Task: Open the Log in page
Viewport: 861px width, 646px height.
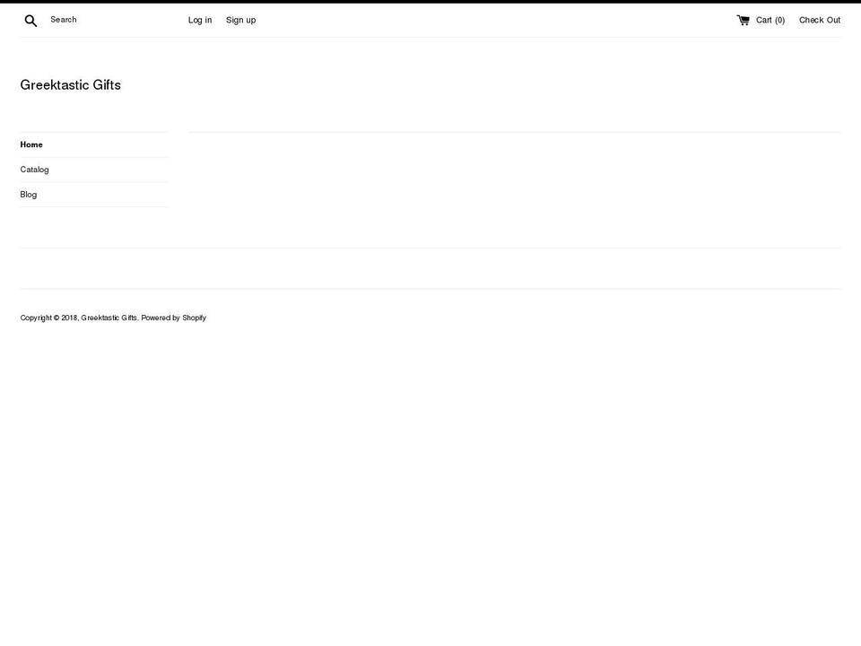Action: pyautogui.click(x=200, y=21)
